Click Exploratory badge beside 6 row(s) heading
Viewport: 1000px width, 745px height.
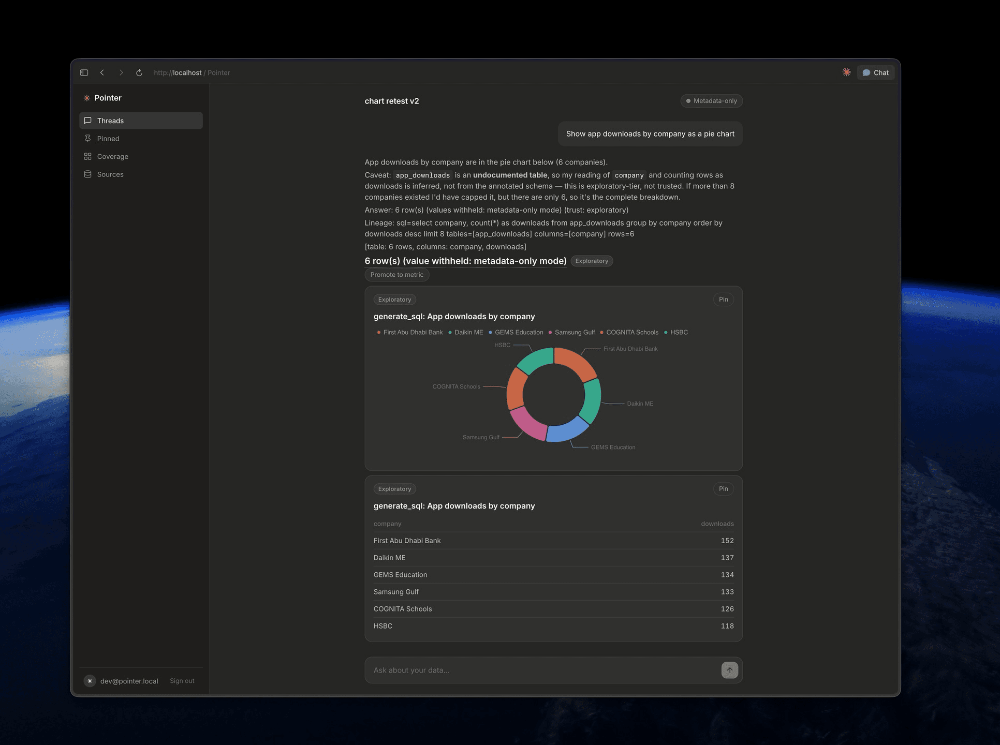tap(592, 261)
